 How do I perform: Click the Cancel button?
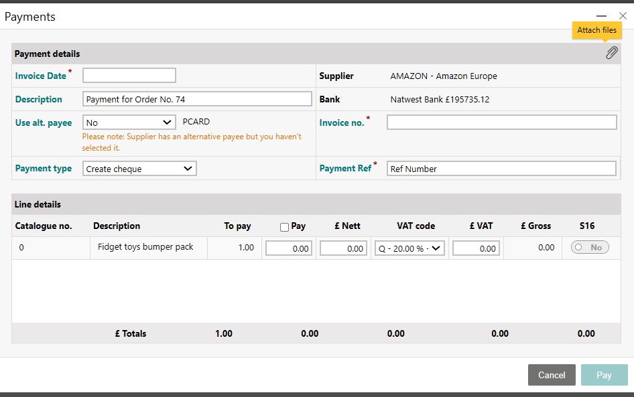point(552,375)
